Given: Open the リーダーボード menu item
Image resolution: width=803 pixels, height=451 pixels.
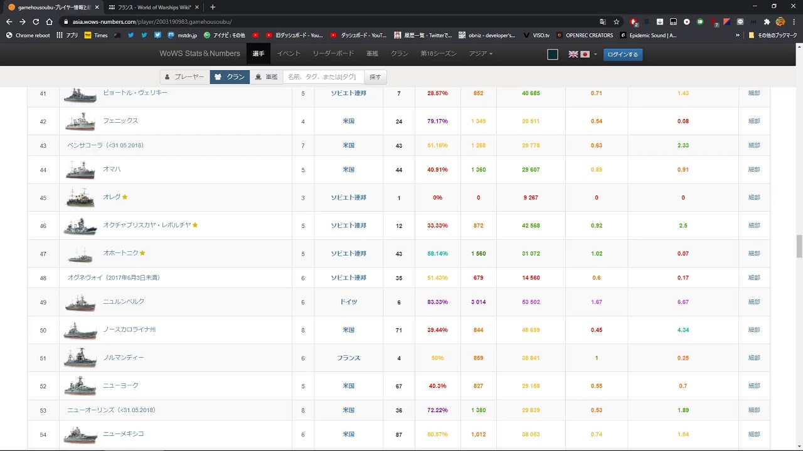Looking at the screenshot, I should (x=333, y=54).
